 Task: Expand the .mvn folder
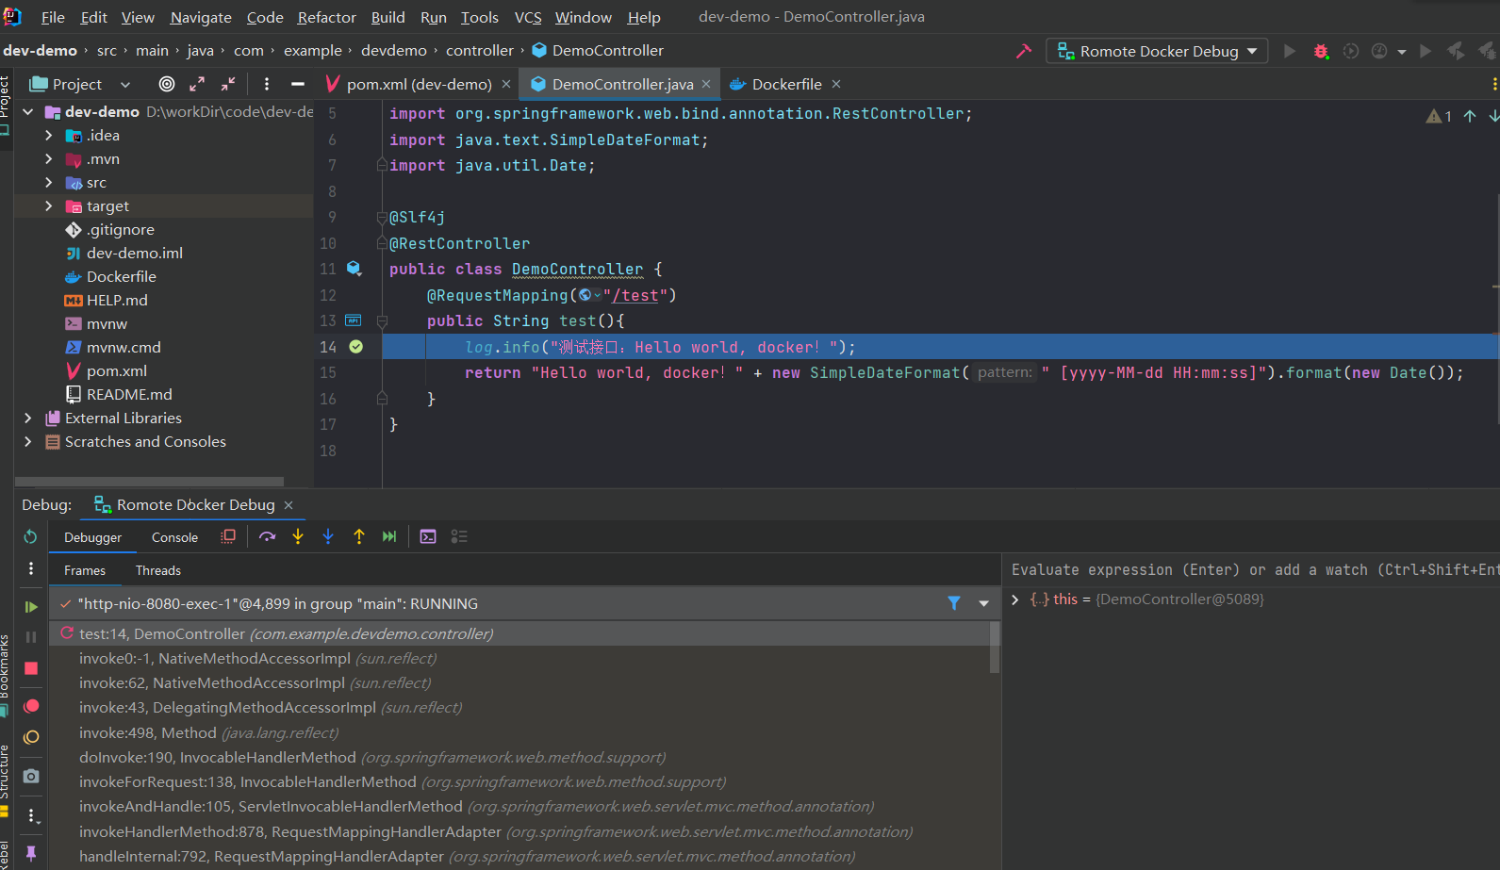[49, 158]
